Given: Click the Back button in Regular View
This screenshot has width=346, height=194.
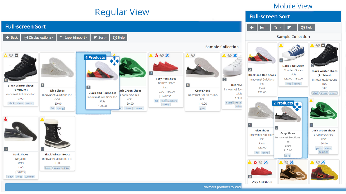Looking at the screenshot, I should coord(11,37).
